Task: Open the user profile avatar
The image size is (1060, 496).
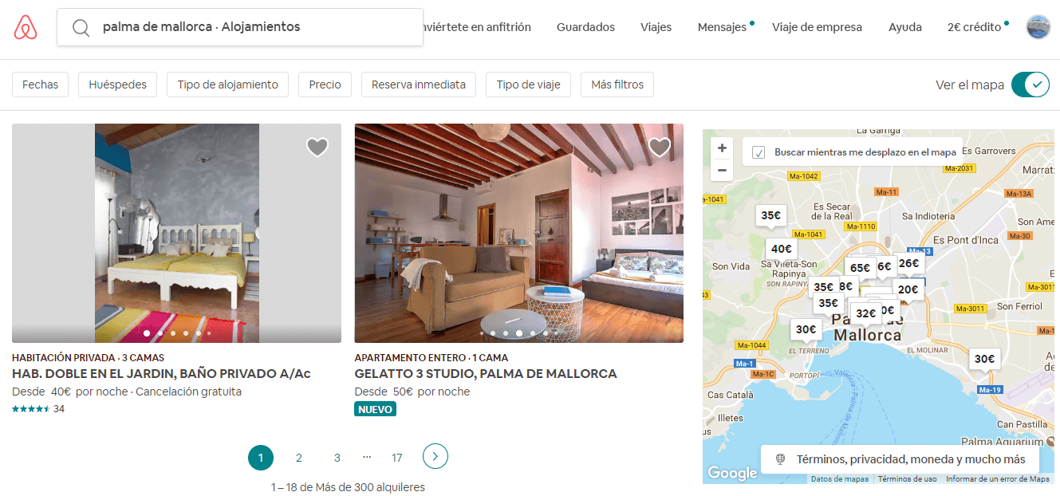Action: point(1038,27)
